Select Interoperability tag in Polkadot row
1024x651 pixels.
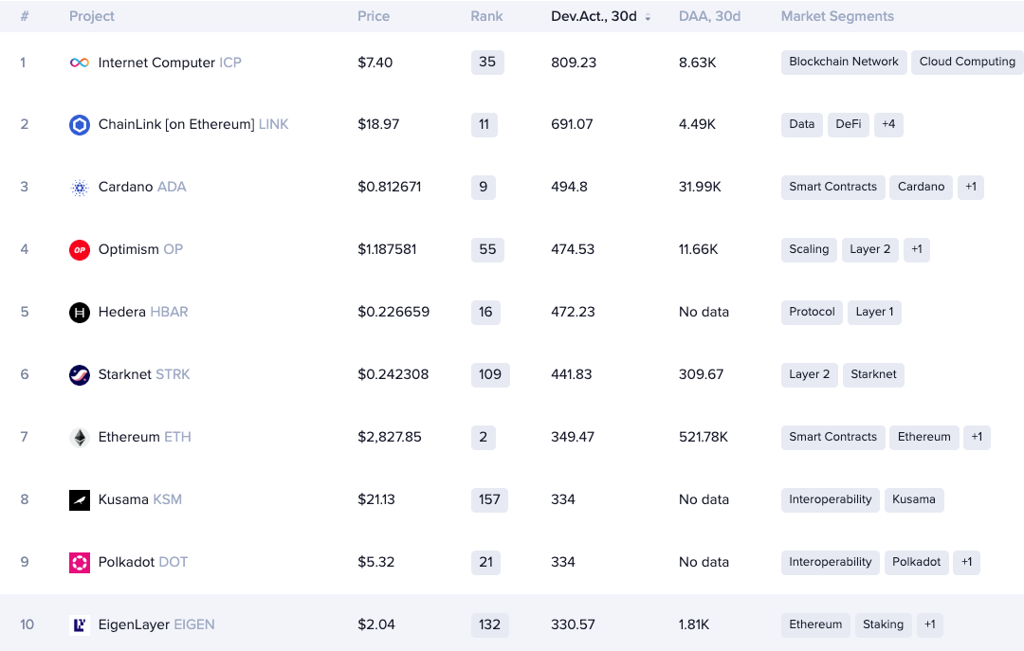[x=830, y=562]
